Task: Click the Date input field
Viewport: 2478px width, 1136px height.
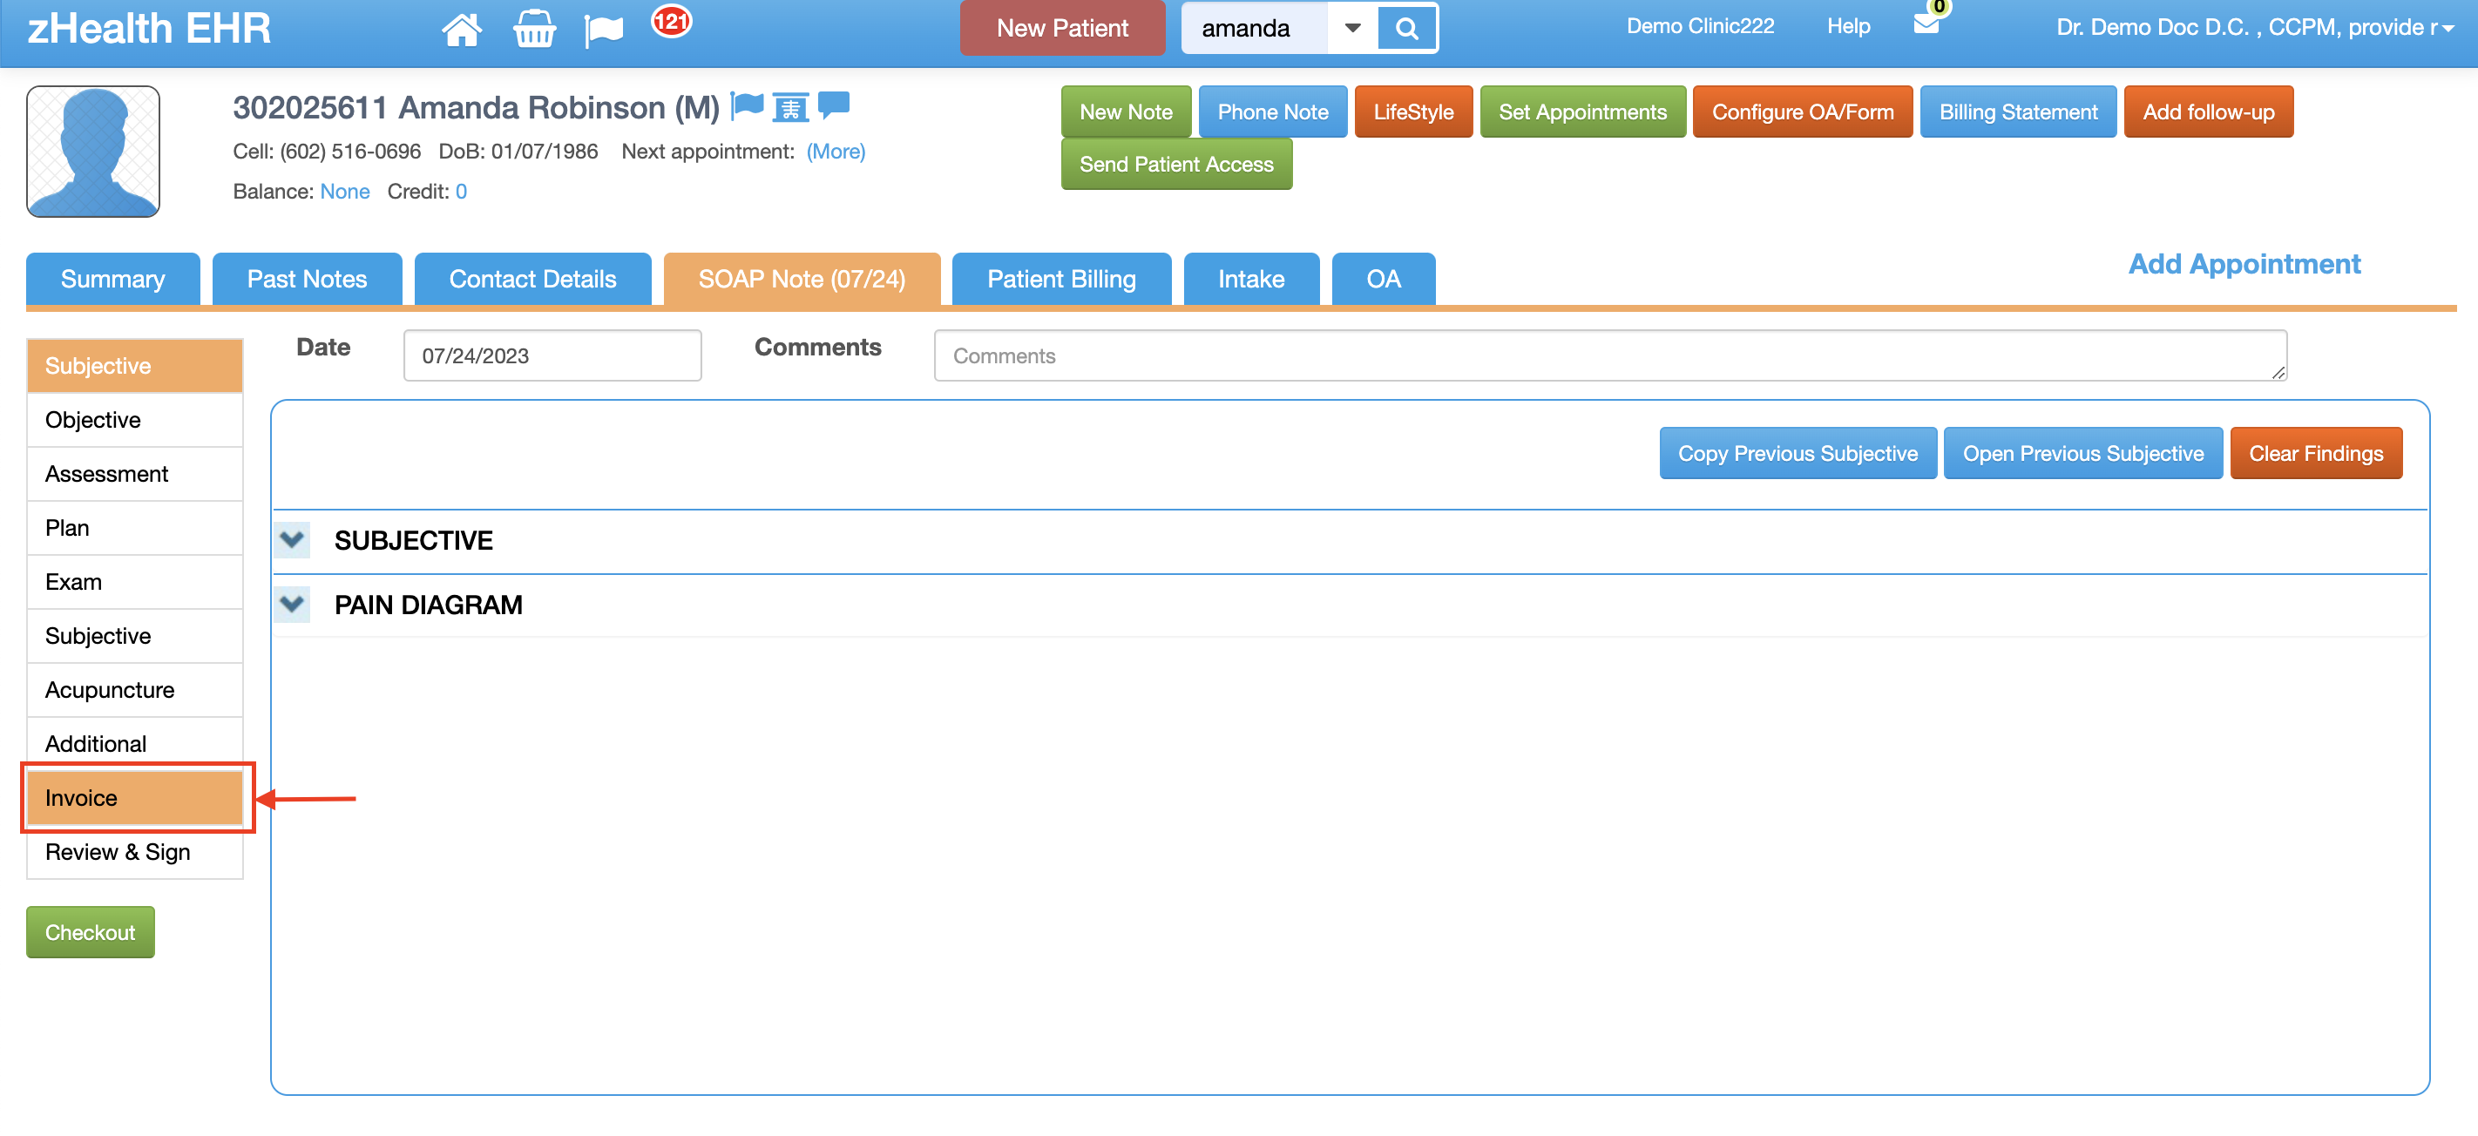Action: tap(552, 355)
